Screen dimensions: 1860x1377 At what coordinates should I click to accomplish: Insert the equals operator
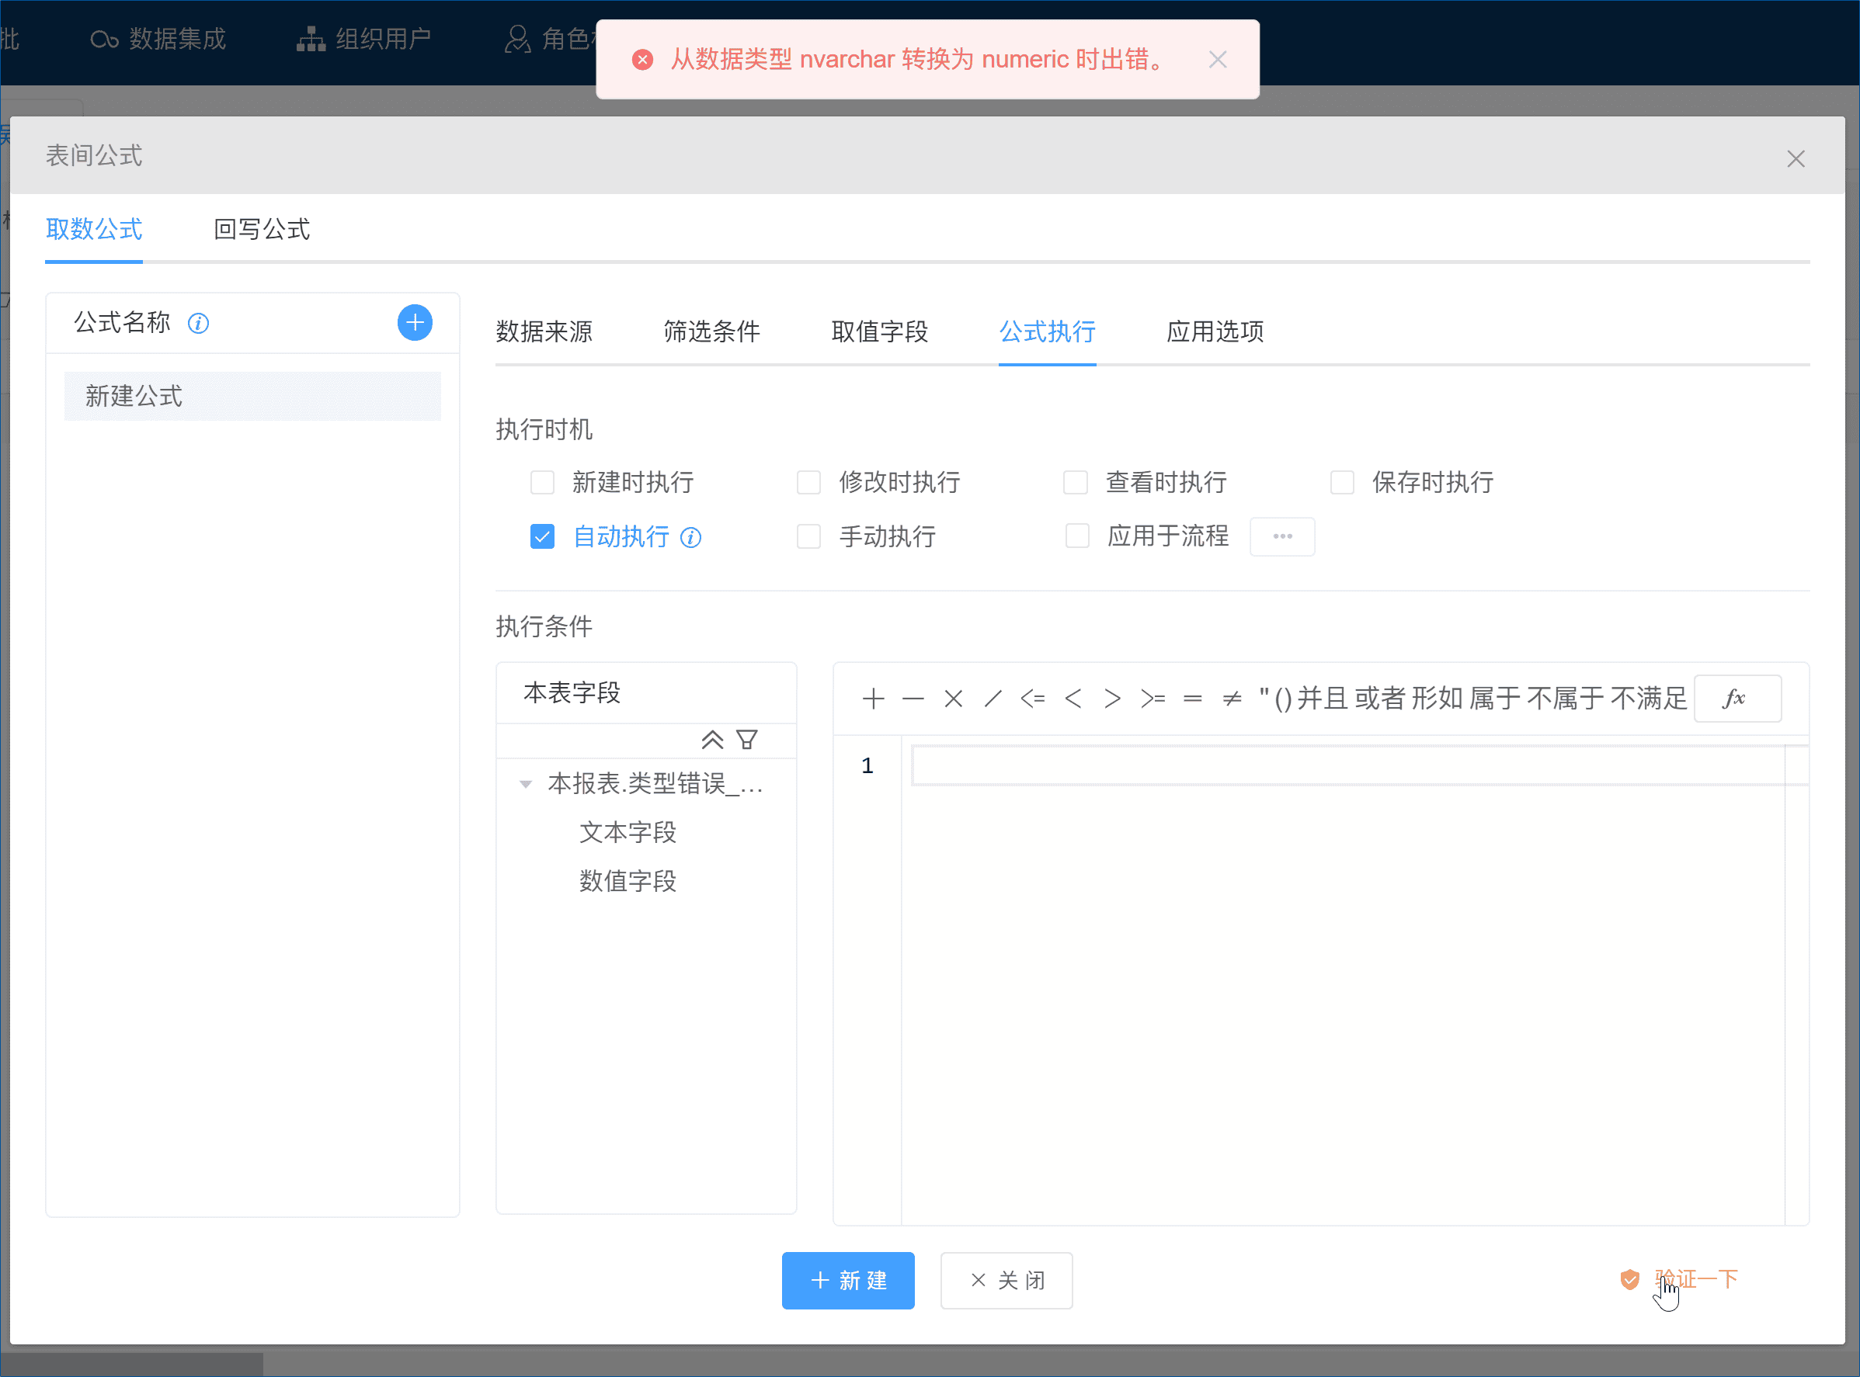pyautogui.click(x=1193, y=699)
